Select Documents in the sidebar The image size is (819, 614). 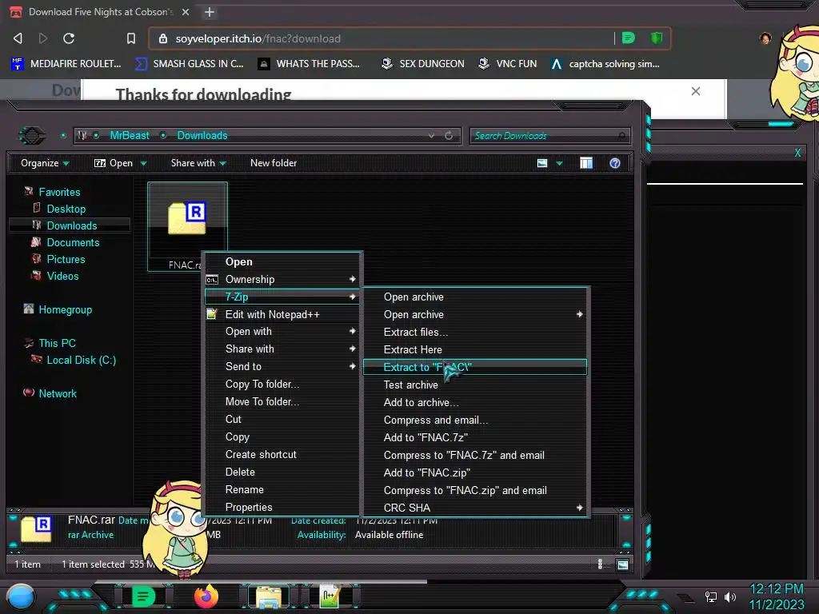[x=73, y=242]
